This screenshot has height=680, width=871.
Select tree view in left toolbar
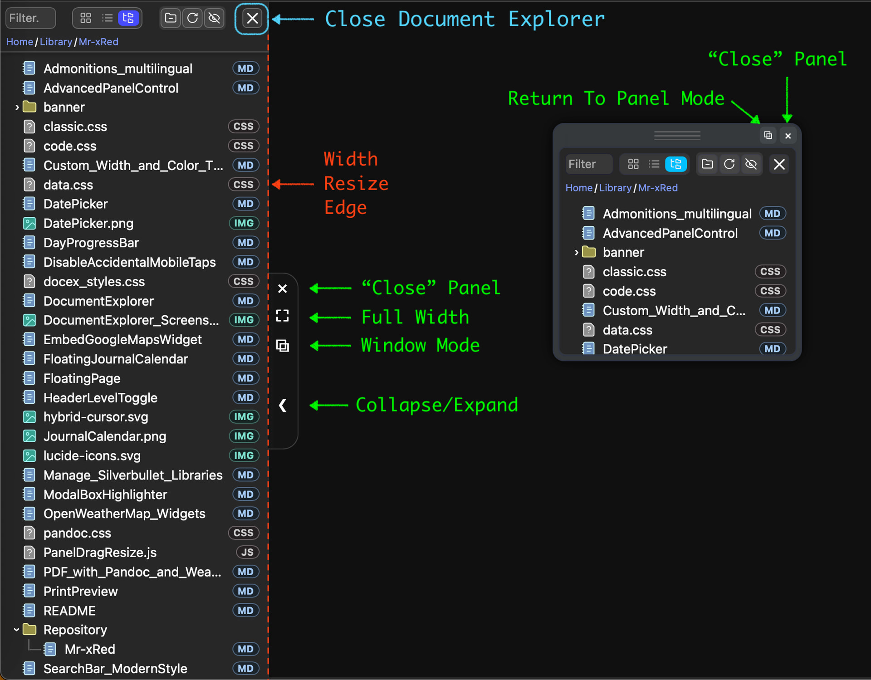[x=128, y=18]
